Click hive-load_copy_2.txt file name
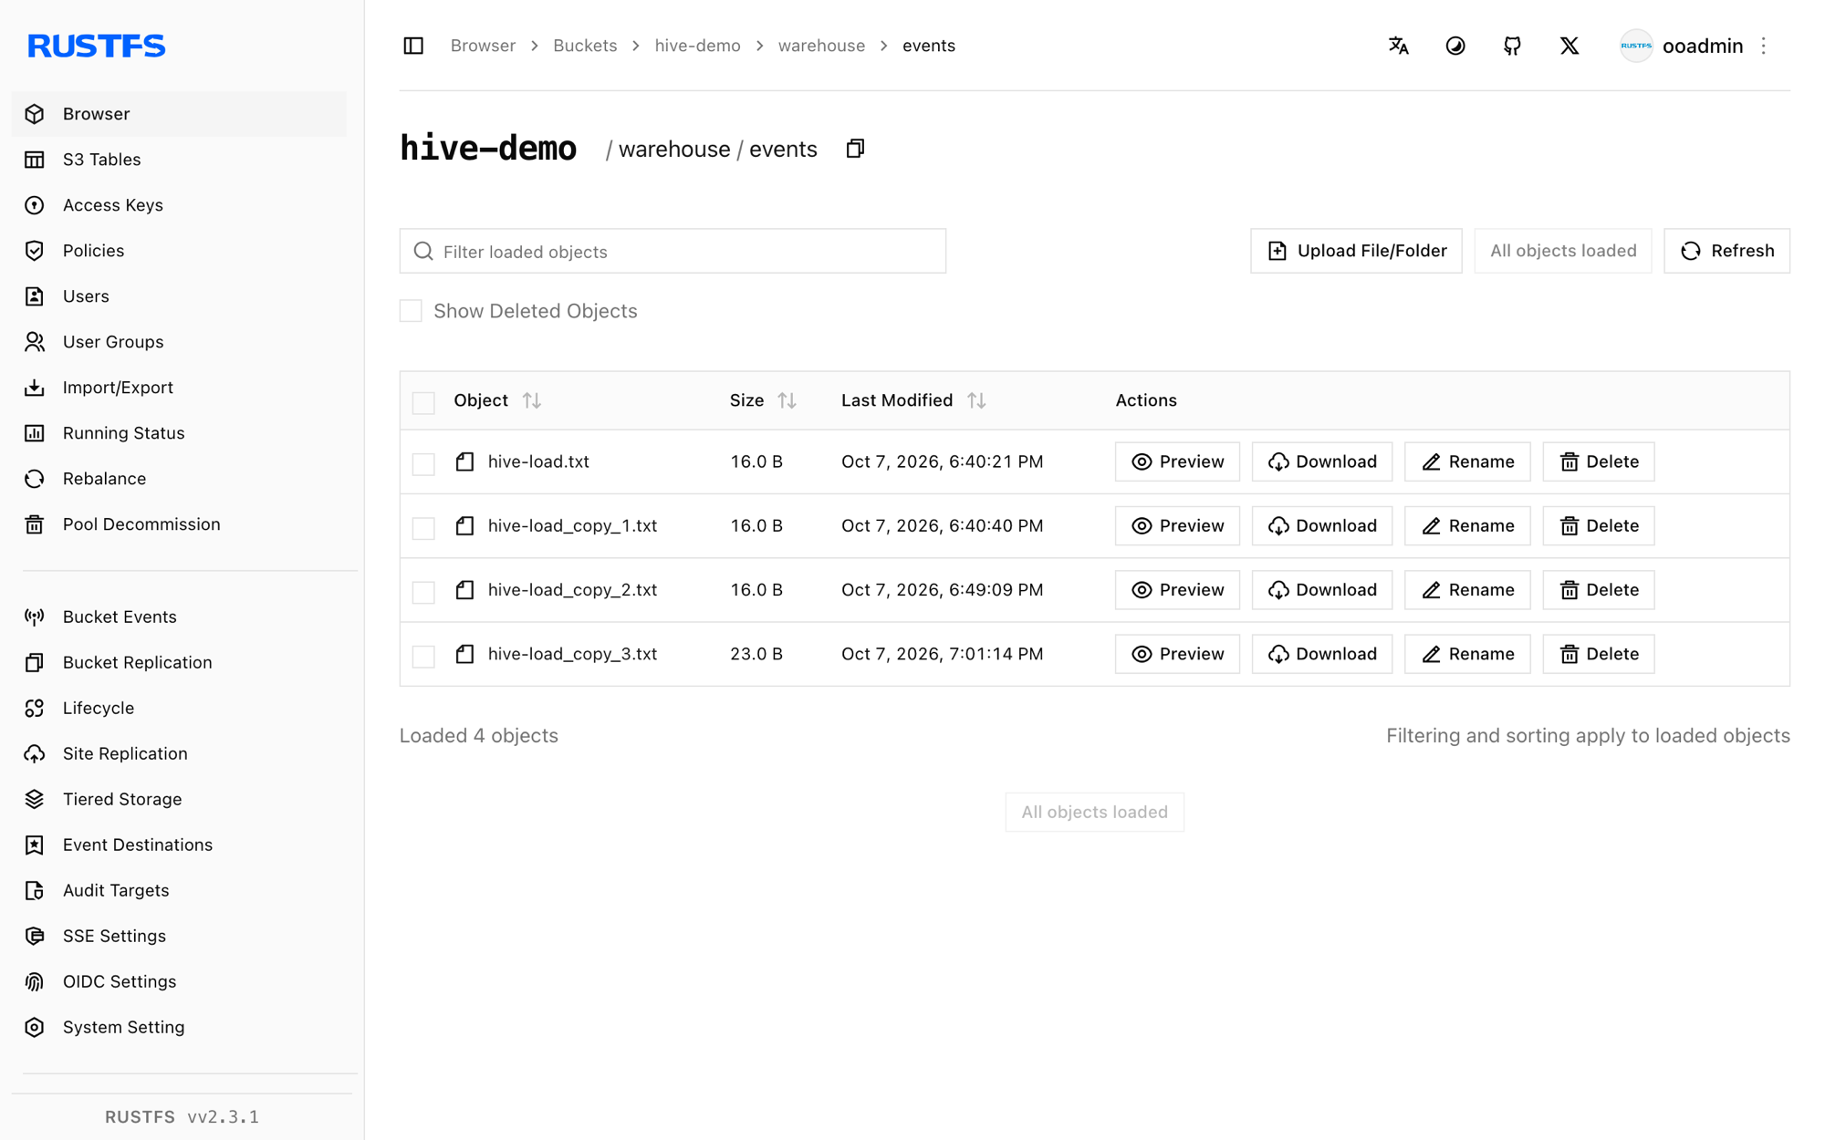Screen dimensions: 1825x1140 [x=572, y=590]
